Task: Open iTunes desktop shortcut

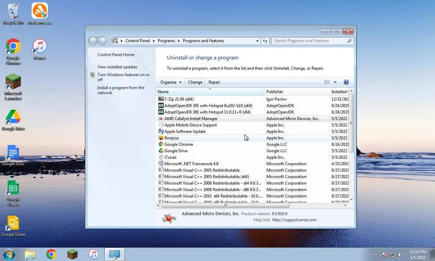Action: [39, 49]
